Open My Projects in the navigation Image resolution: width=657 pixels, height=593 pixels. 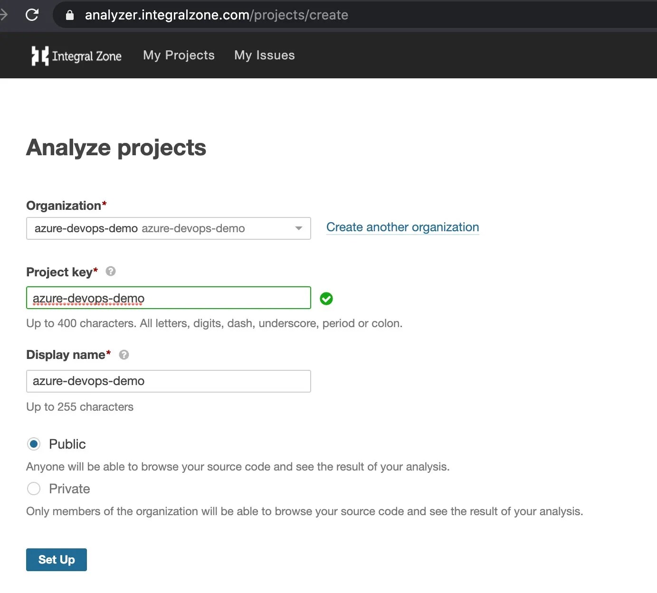pyautogui.click(x=179, y=55)
